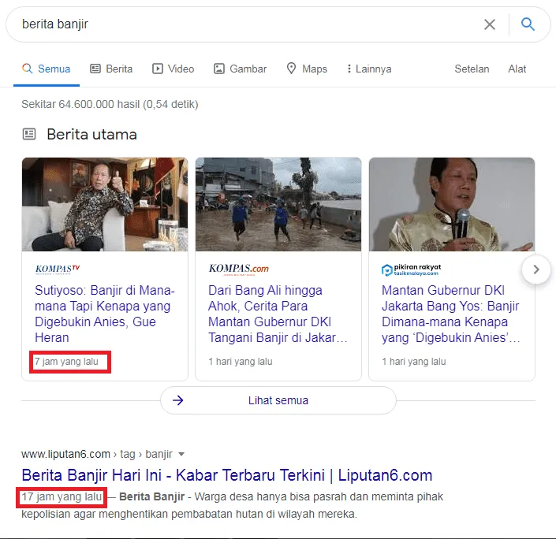Click '7 jam yang lalu' timestamp
The image size is (556, 539).
click(x=66, y=362)
